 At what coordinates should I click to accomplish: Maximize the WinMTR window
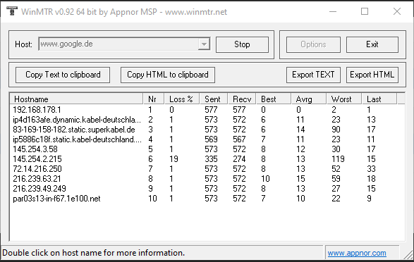(x=365, y=11)
